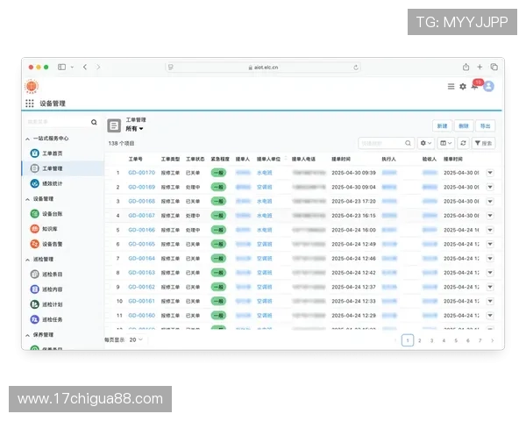This screenshot has height=421, width=526.
Task: Open work order link GD-00161
Action: tap(141, 301)
